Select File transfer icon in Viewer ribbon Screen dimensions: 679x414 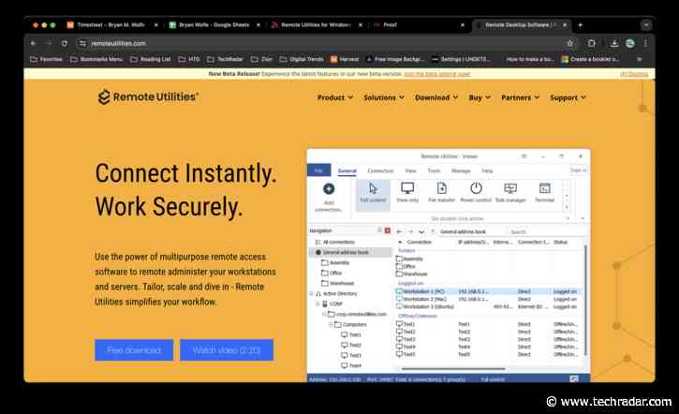coord(441,188)
